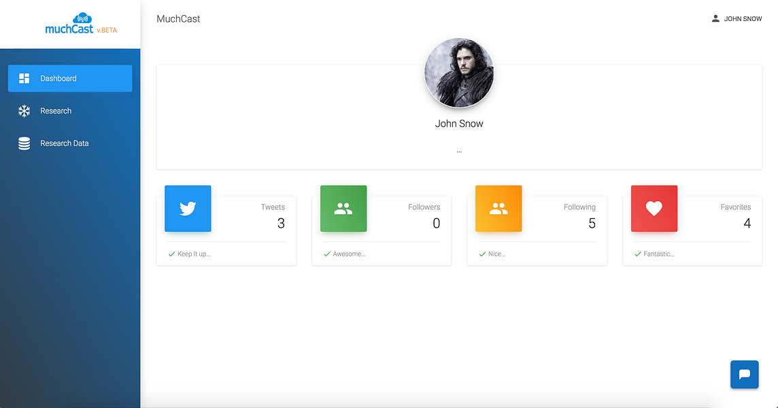Click the Following count 5
The width and height of the screenshot is (778, 408).
592,223
